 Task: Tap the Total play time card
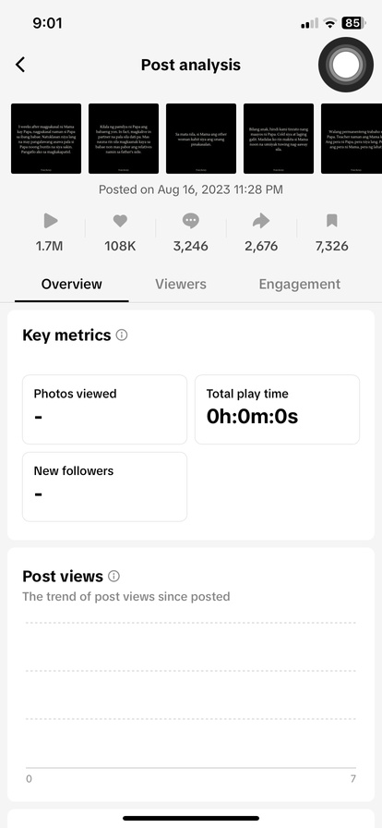pyautogui.click(x=277, y=409)
